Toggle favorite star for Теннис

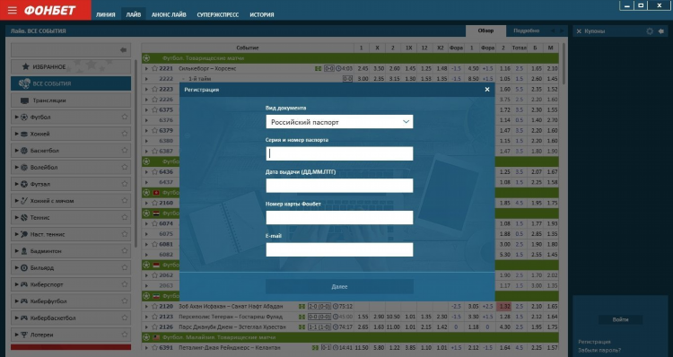click(125, 217)
